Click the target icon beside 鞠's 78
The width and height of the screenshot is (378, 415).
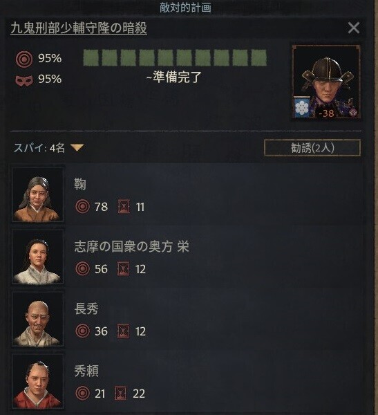pos(82,206)
